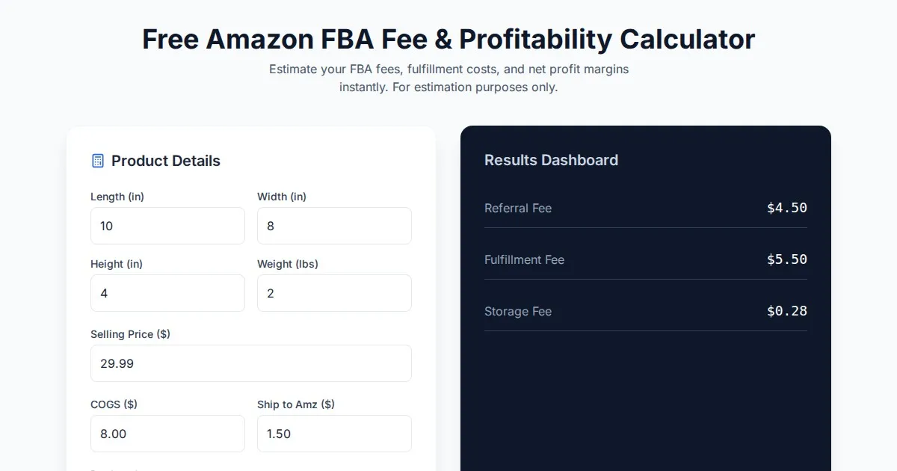The height and width of the screenshot is (471, 897).
Task: Click the $5.50 fulfillment fee amount
Action: pyautogui.click(x=786, y=259)
